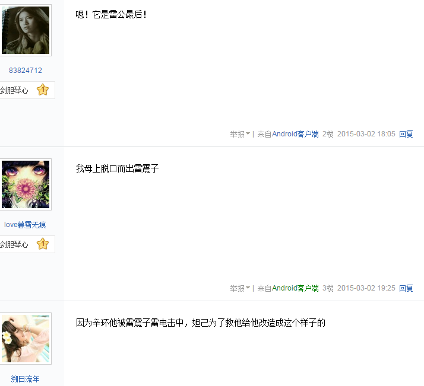Open anime-eyes avatar of love暮雪无痕

(x=26, y=184)
